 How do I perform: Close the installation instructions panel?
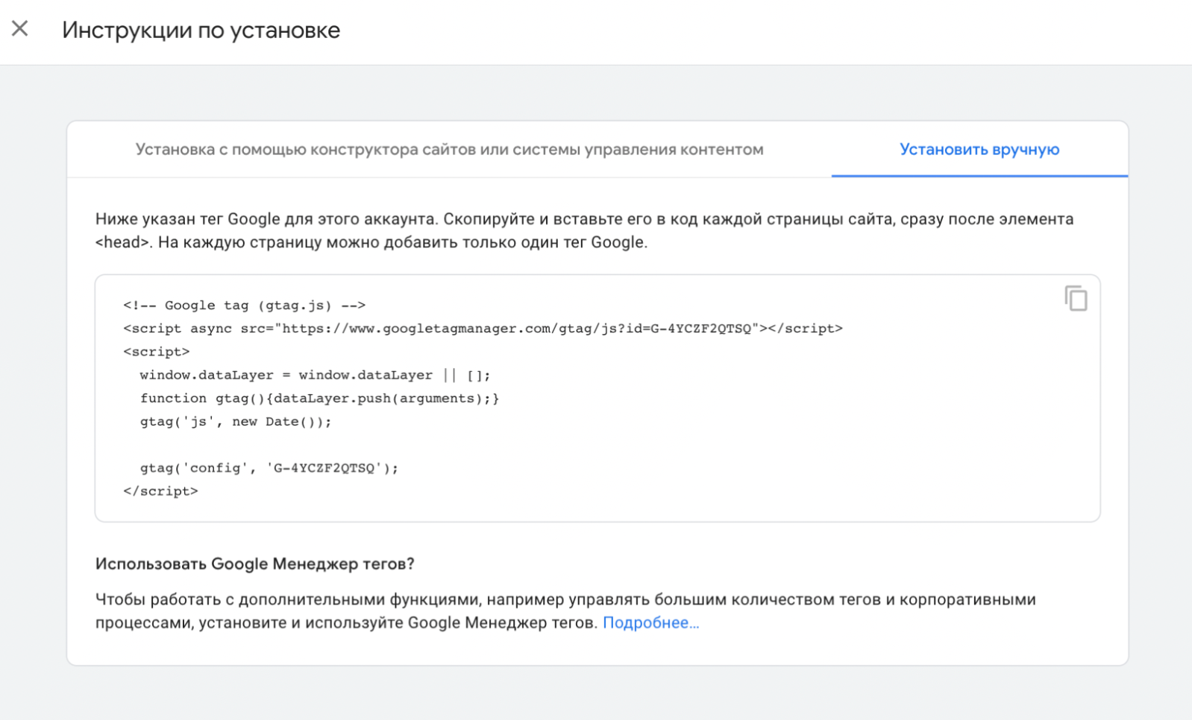[x=20, y=29]
